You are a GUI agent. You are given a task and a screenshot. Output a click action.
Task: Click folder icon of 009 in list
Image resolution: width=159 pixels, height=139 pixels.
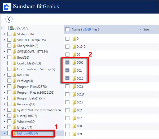74,134
